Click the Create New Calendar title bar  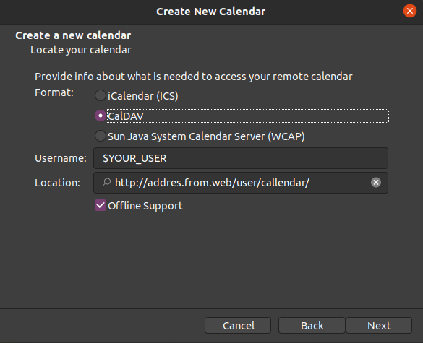(x=211, y=12)
